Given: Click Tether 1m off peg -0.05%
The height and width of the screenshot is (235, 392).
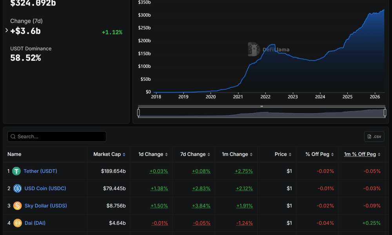Looking at the screenshot, I should (x=372, y=171).
